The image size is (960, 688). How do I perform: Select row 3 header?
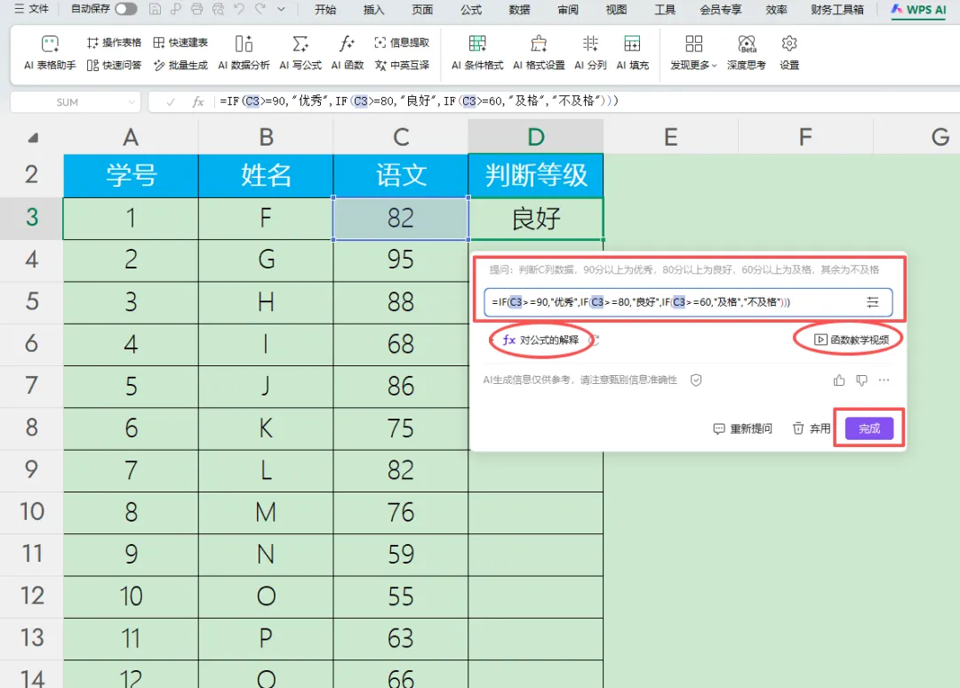pos(32,218)
